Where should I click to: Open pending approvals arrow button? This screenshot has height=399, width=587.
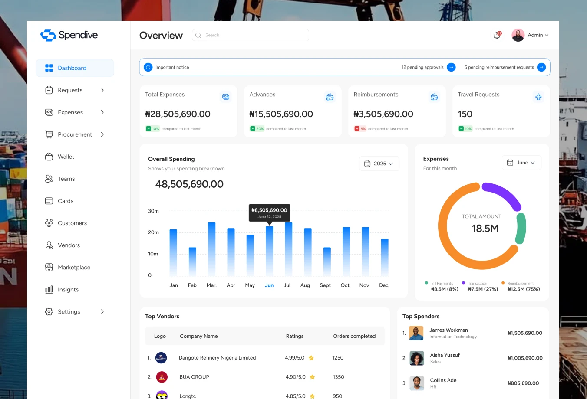pyautogui.click(x=451, y=67)
